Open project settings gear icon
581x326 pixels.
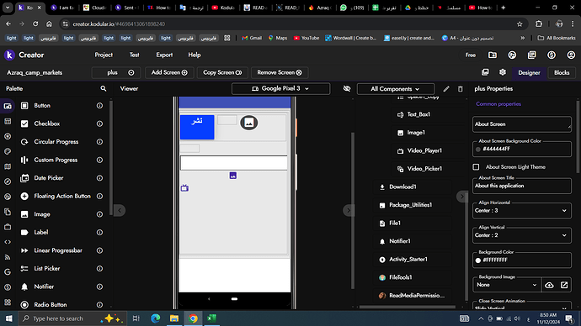503,72
